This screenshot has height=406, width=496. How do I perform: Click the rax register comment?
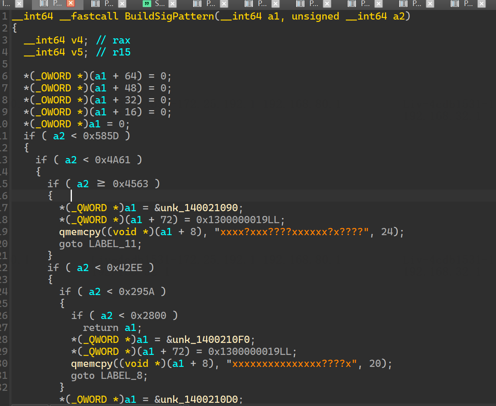121,40
